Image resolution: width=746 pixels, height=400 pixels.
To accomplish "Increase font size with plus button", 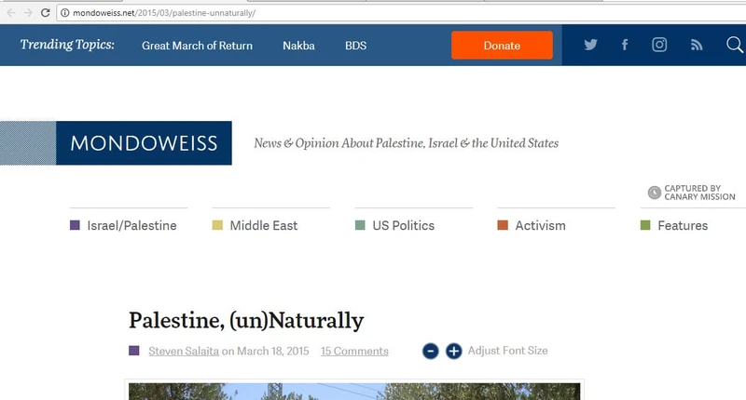I will (x=454, y=351).
